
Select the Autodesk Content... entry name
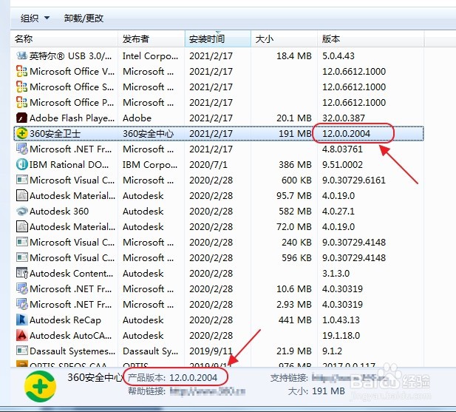(71, 273)
